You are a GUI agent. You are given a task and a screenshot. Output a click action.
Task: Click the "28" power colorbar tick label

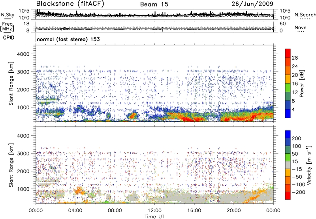(x=295, y=58)
